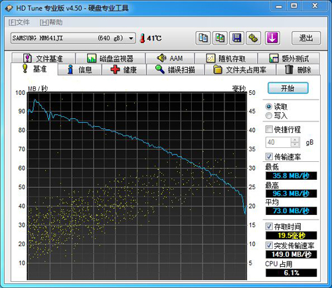Select the 读取 read radio button

coord(269,107)
